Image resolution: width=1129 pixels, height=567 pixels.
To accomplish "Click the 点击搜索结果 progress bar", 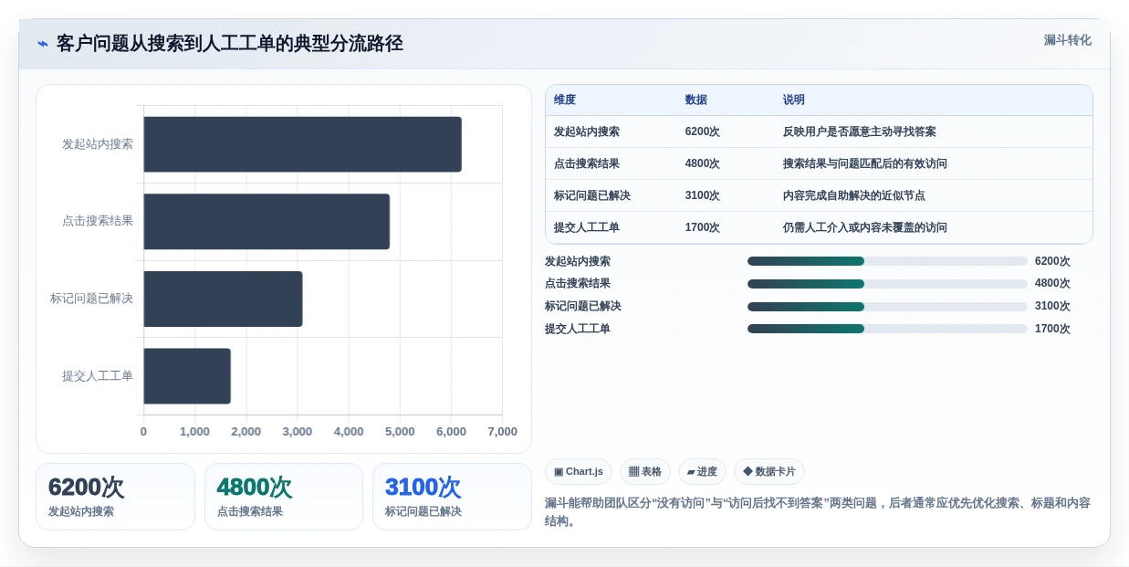I will 887,284.
